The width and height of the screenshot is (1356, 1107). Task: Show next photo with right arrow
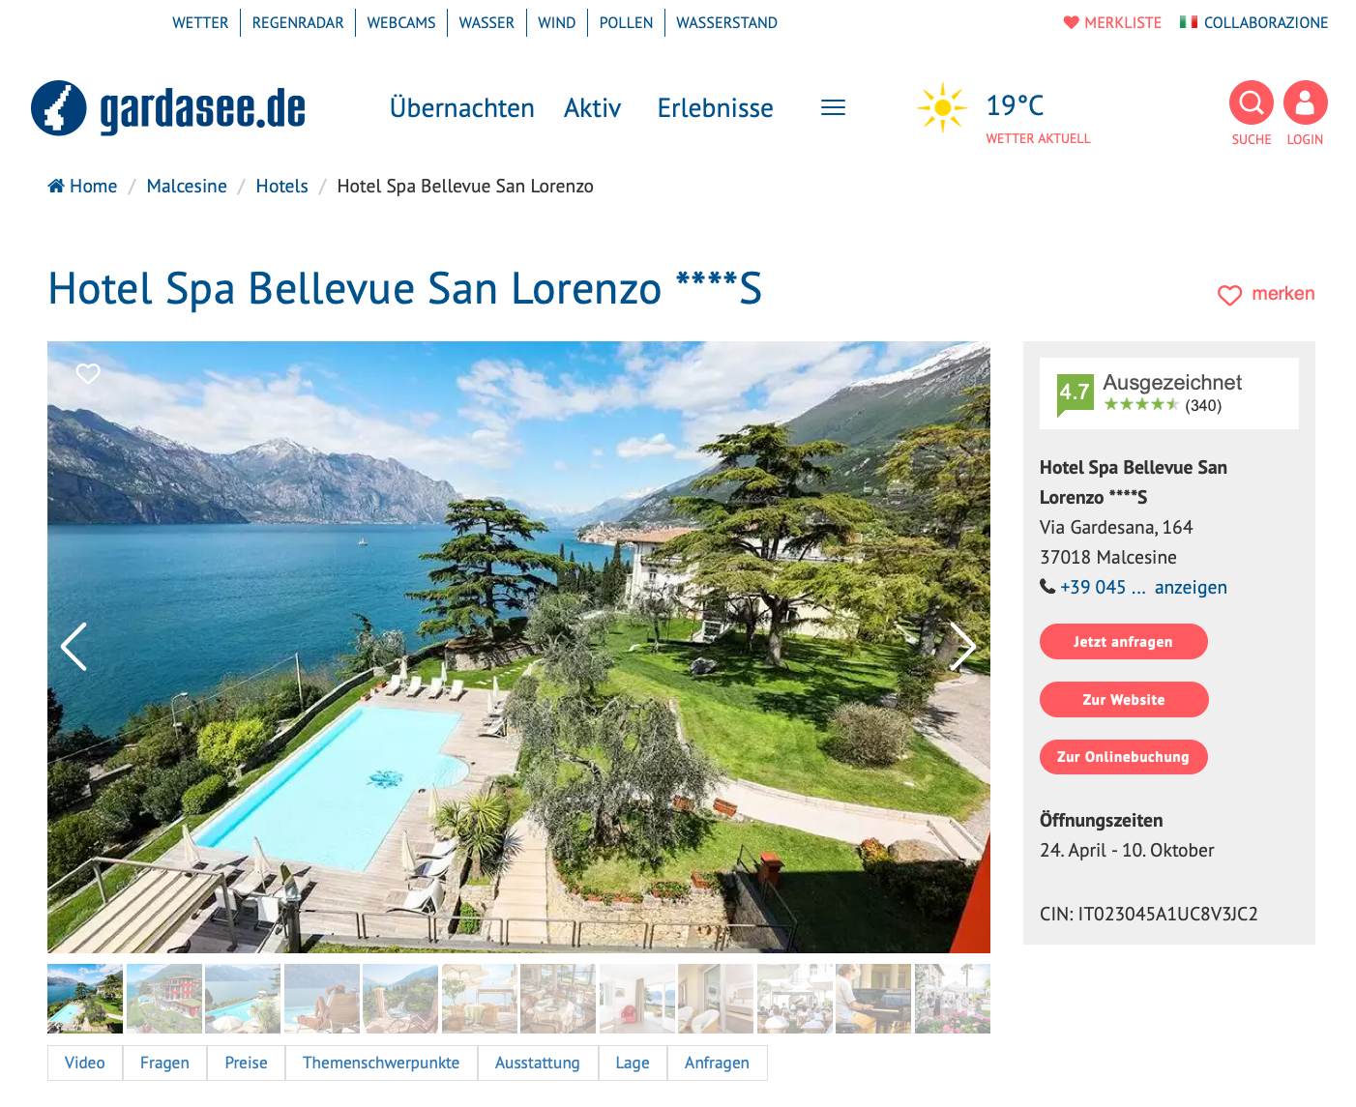961,646
